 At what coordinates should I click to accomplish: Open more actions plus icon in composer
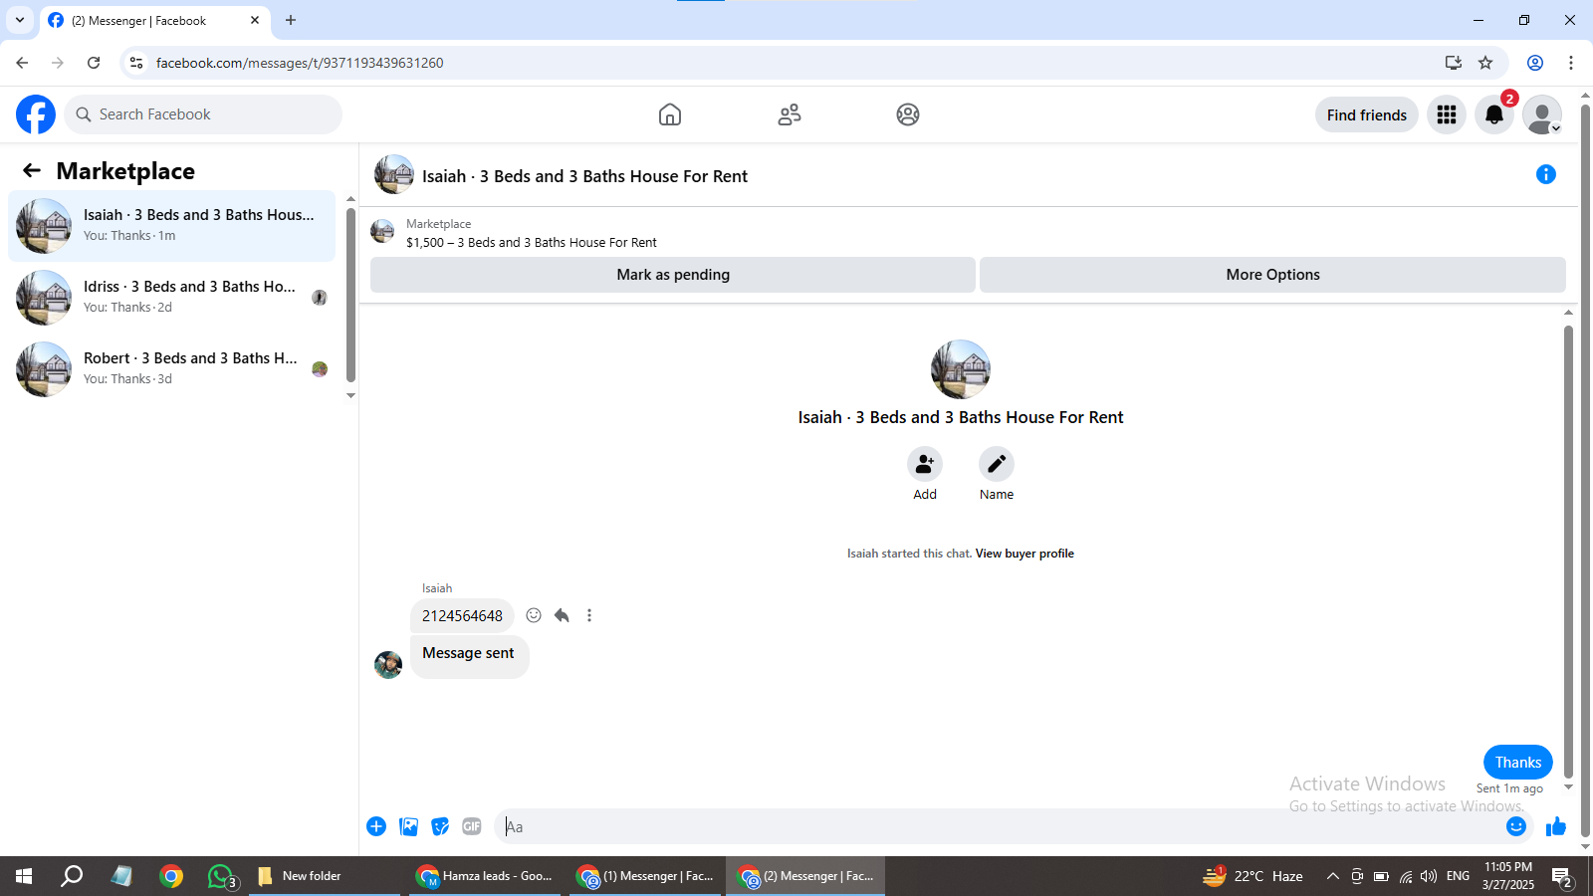376,826
